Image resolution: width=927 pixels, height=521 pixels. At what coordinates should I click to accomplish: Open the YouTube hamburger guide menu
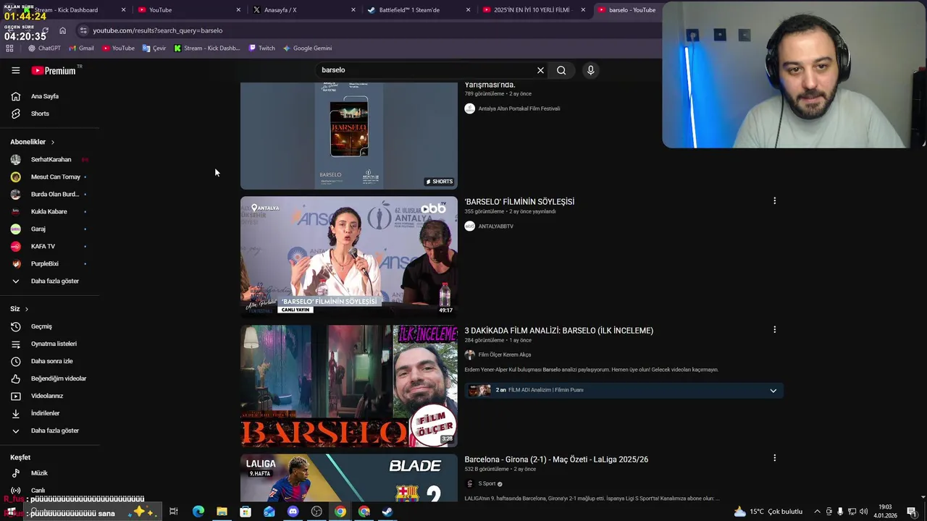point(15,70)
